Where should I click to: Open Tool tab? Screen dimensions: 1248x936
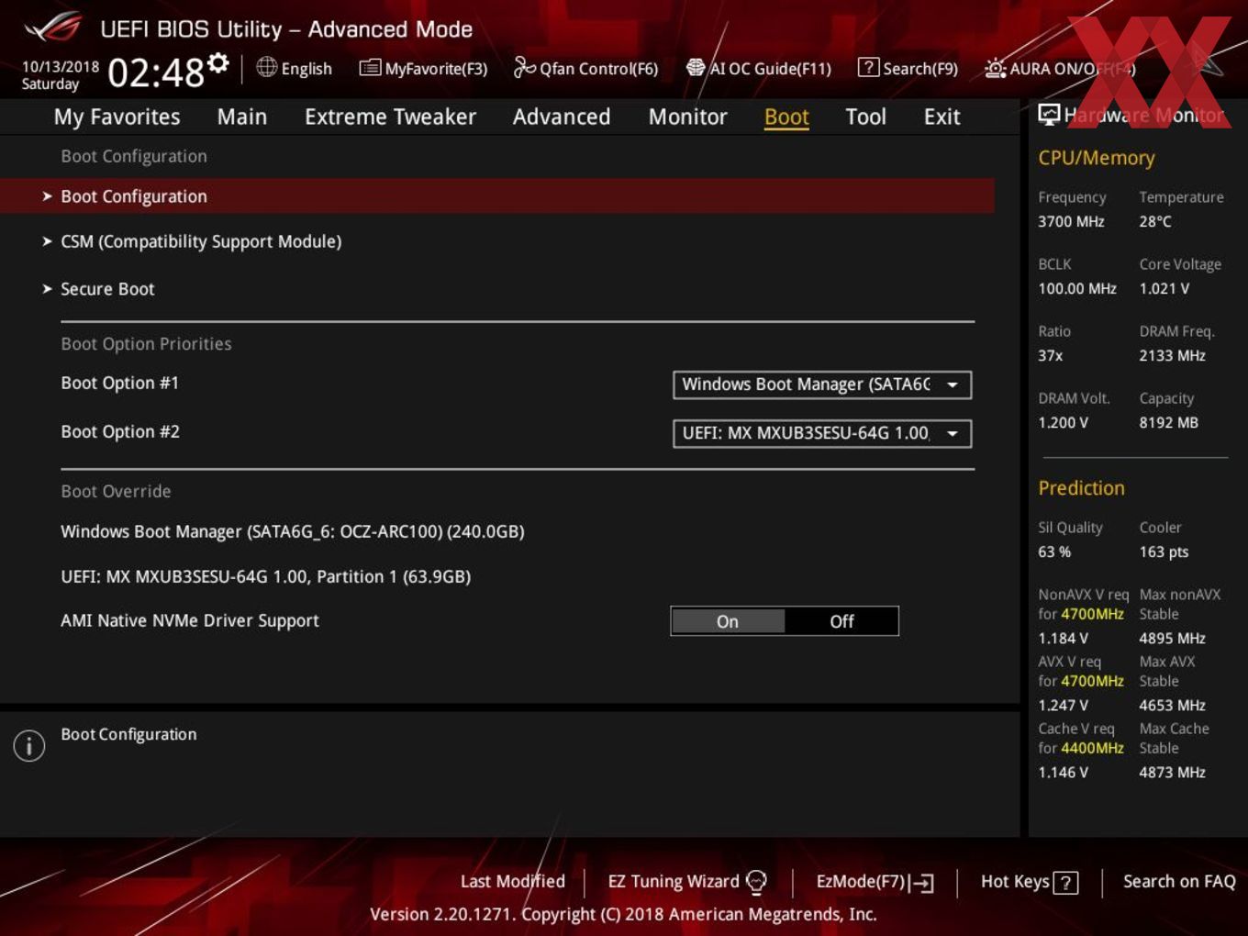tap(865, 117)
